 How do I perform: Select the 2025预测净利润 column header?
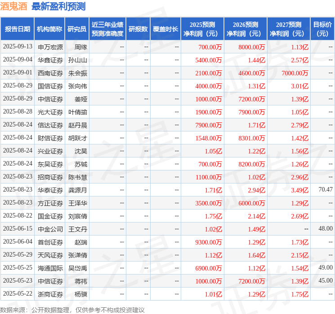pyautogui.click(x=202, y=29)
